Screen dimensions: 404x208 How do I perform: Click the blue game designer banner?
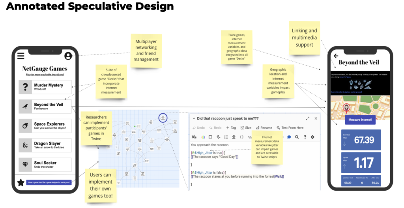pyautogui.click(x=49, y=182)
